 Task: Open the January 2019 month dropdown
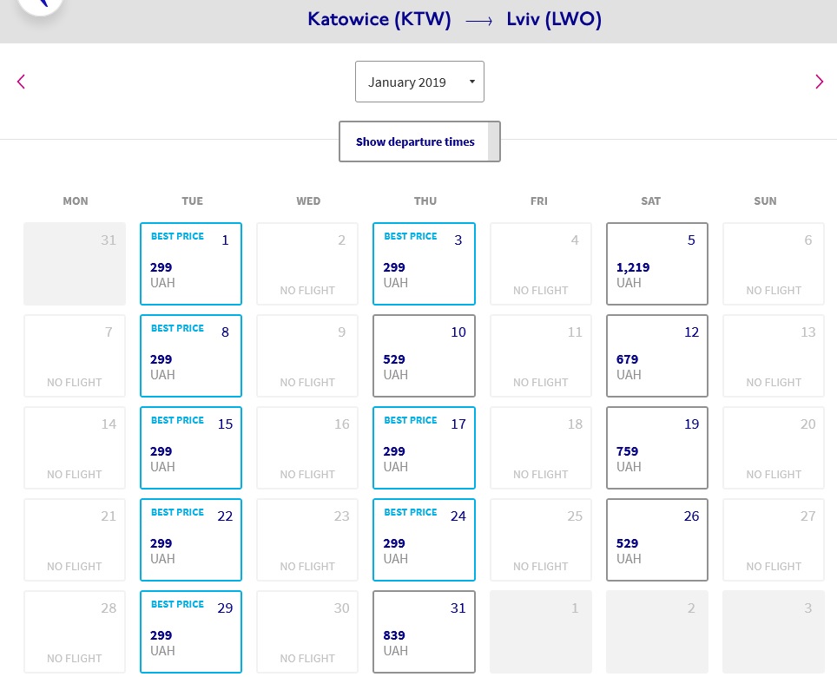point(419,82)
